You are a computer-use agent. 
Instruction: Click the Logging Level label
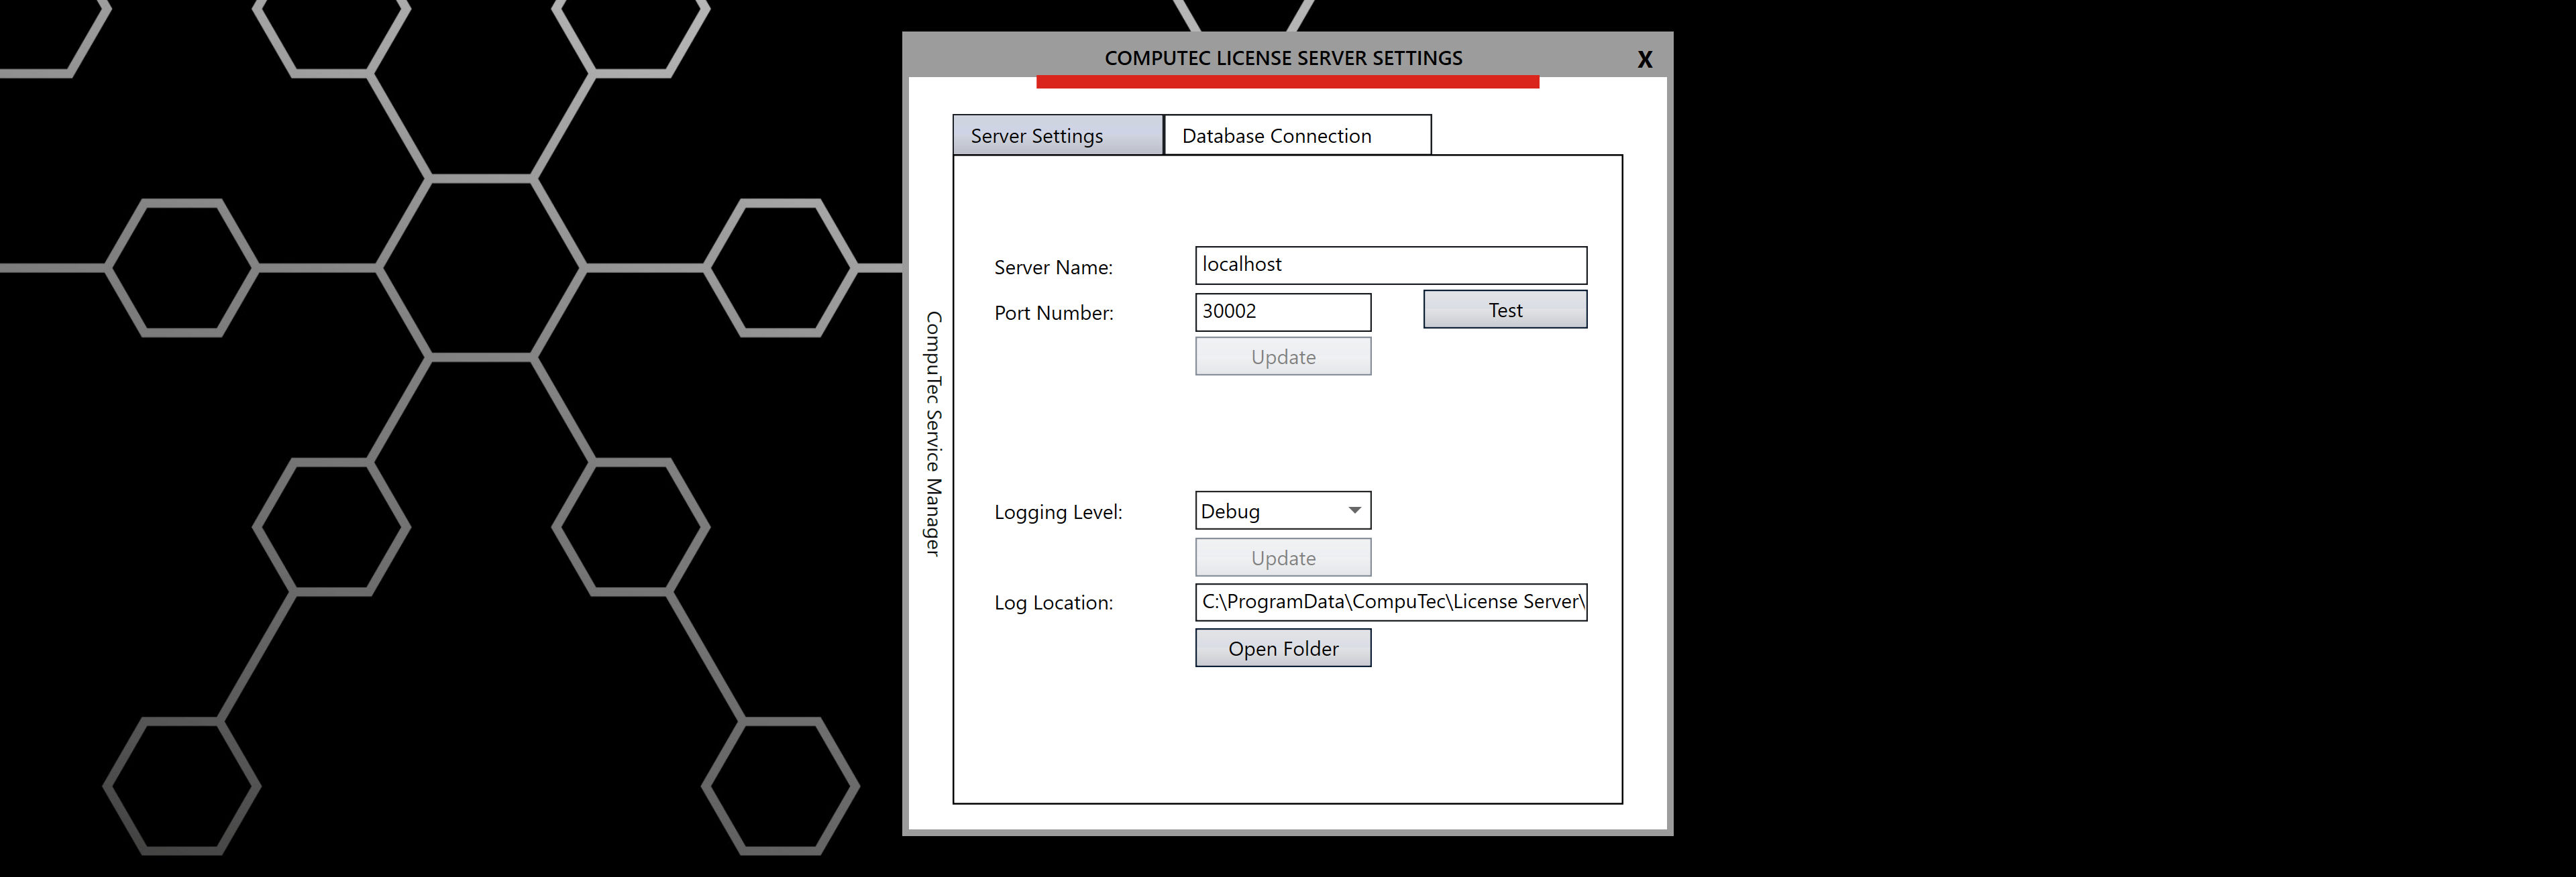[1058, 512]
